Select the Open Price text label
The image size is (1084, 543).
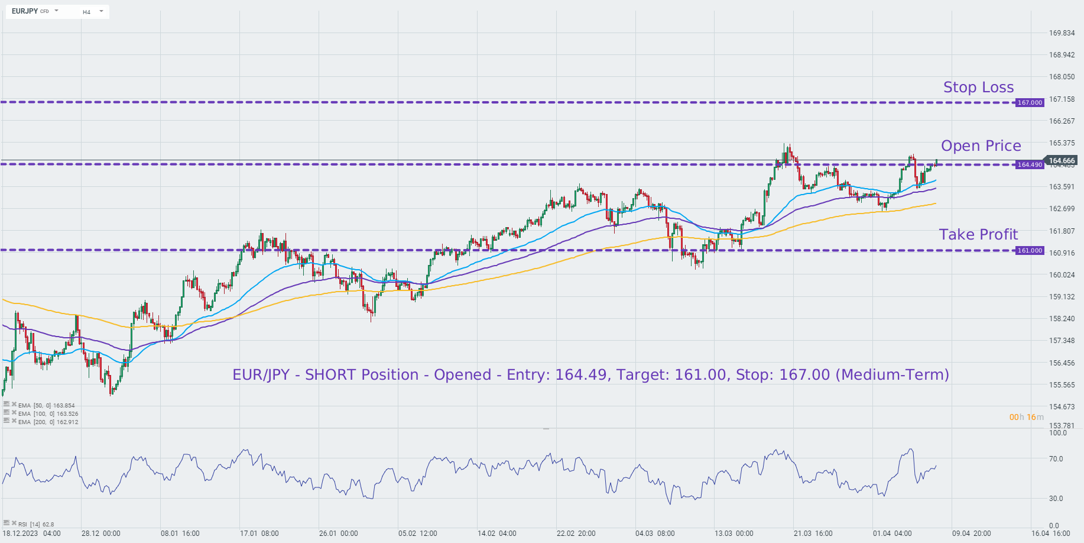point(981,146)
